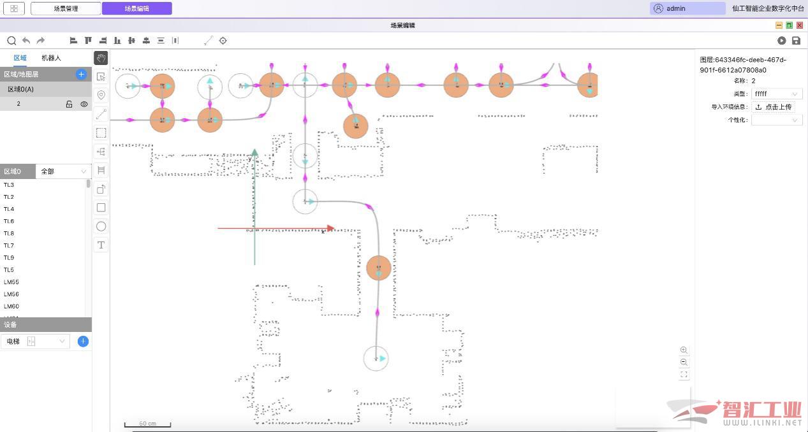Image resolution: width=808 pixels, height=432 pixels.
Task: Click the search magnifier icon in toolbar
Action: coord(11,41)
